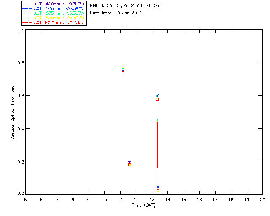Click the y-axis tick label 1.0
The image size is (270, 216).
click(21, 31)
